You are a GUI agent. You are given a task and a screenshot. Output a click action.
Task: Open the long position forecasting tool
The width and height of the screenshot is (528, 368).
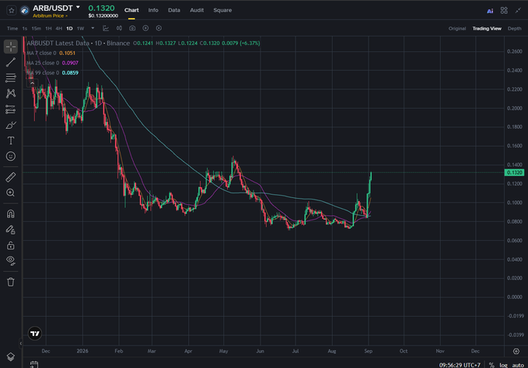coord(11,109)
